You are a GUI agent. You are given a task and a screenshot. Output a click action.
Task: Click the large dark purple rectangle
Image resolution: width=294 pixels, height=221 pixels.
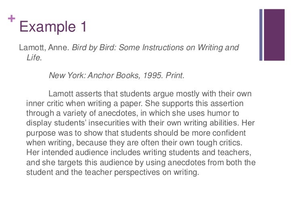click(x=274, y=35)
